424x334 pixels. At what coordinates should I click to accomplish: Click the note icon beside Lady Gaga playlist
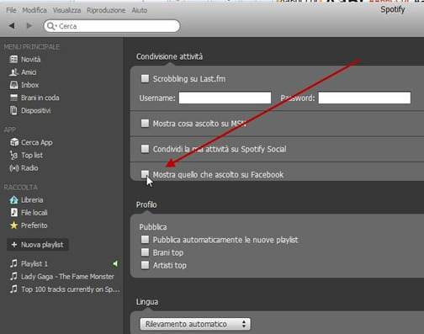pos(13,276)
